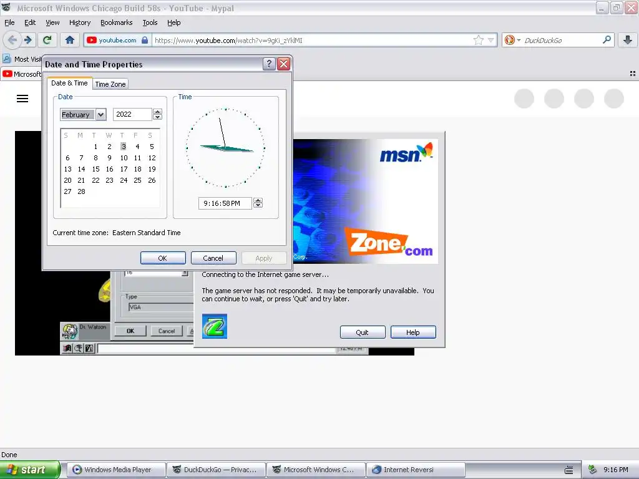639x479 pixels.
Task: Click the padlock site security icon
Action: coord(145,40)
